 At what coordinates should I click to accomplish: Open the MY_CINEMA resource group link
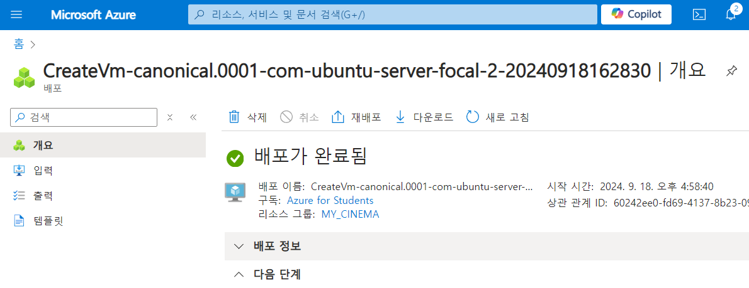pyautogui.click(x=350, y=214)
